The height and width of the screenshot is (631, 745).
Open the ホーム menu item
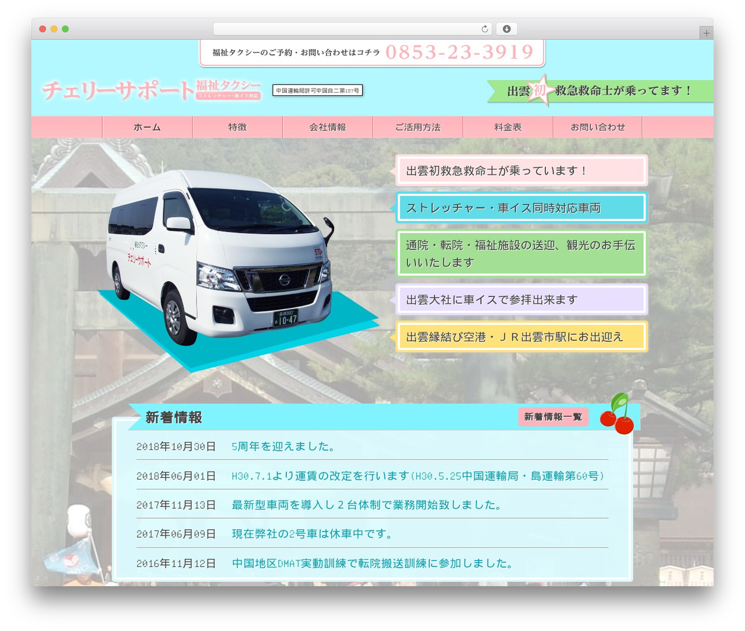[x=147, y=127]
